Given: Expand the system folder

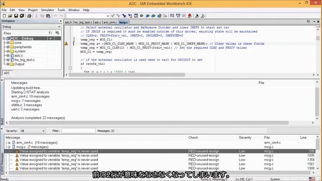Looking at the screenshot, I should click(8, 51).
